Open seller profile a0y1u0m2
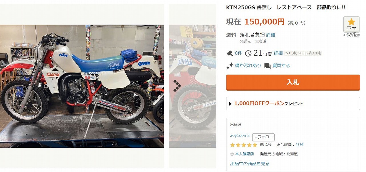366x172 pixels. (240, 135)
